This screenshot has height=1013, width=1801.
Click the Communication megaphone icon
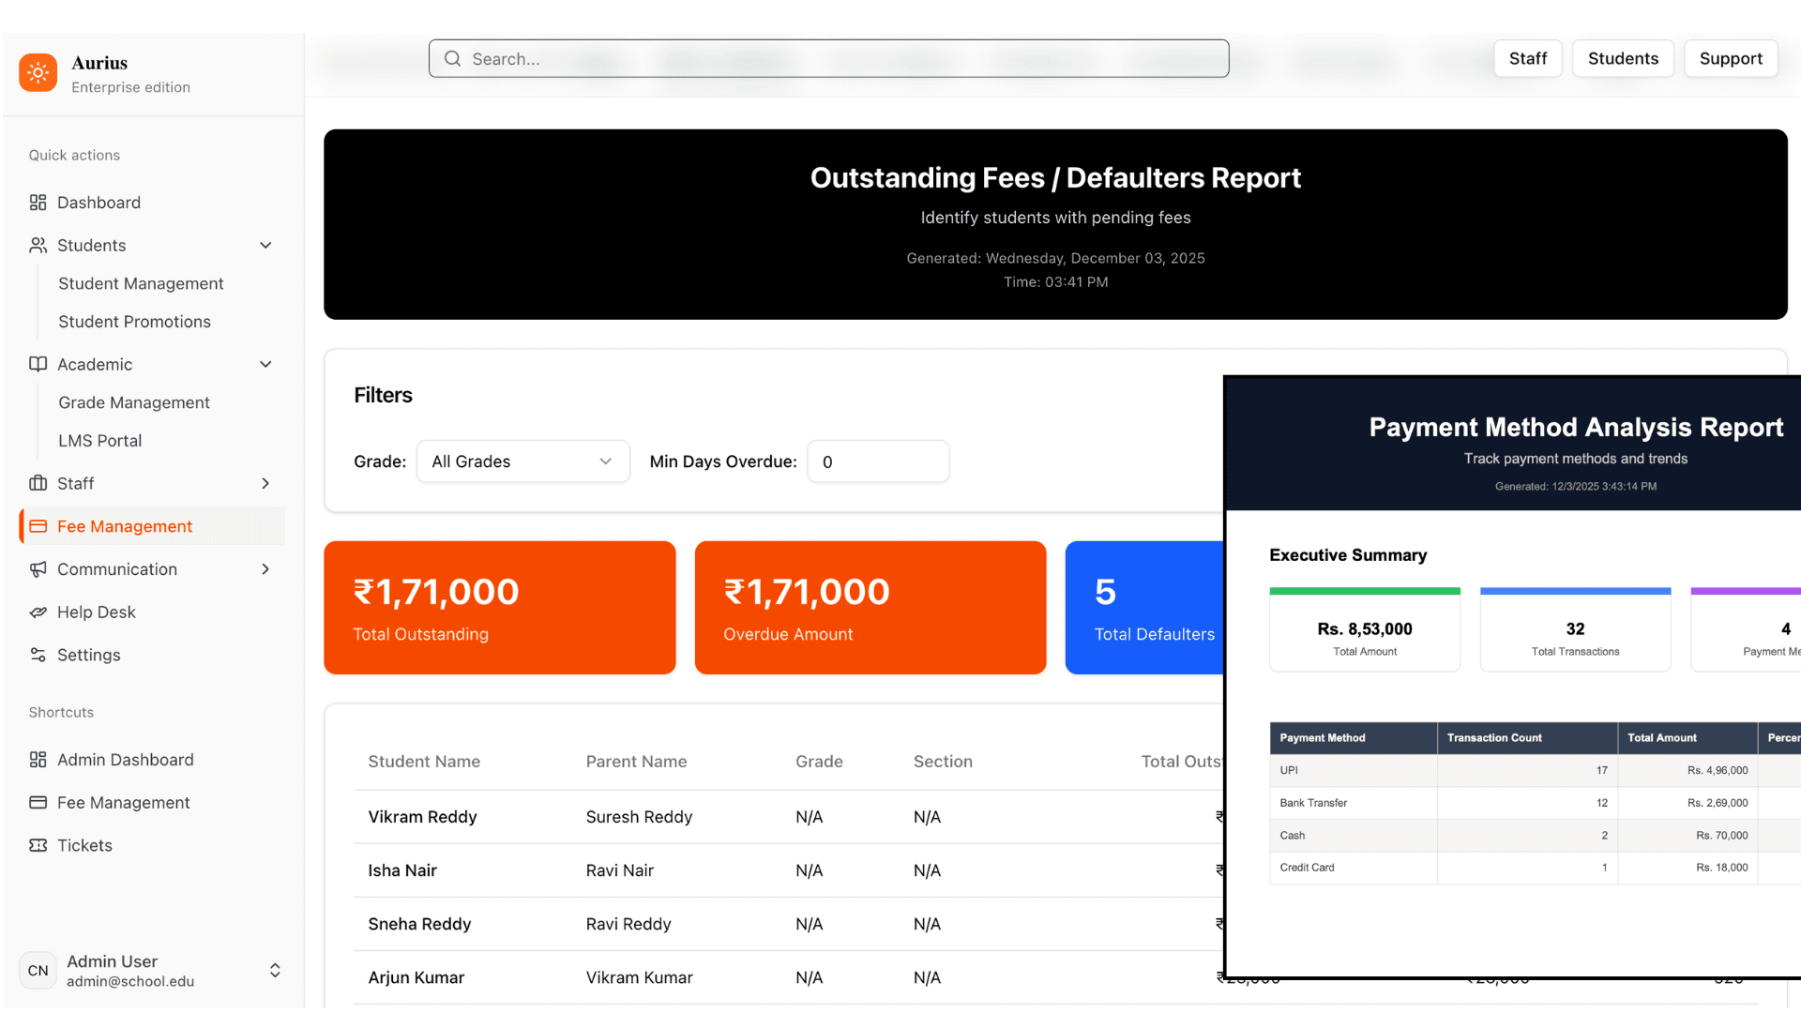38,569
